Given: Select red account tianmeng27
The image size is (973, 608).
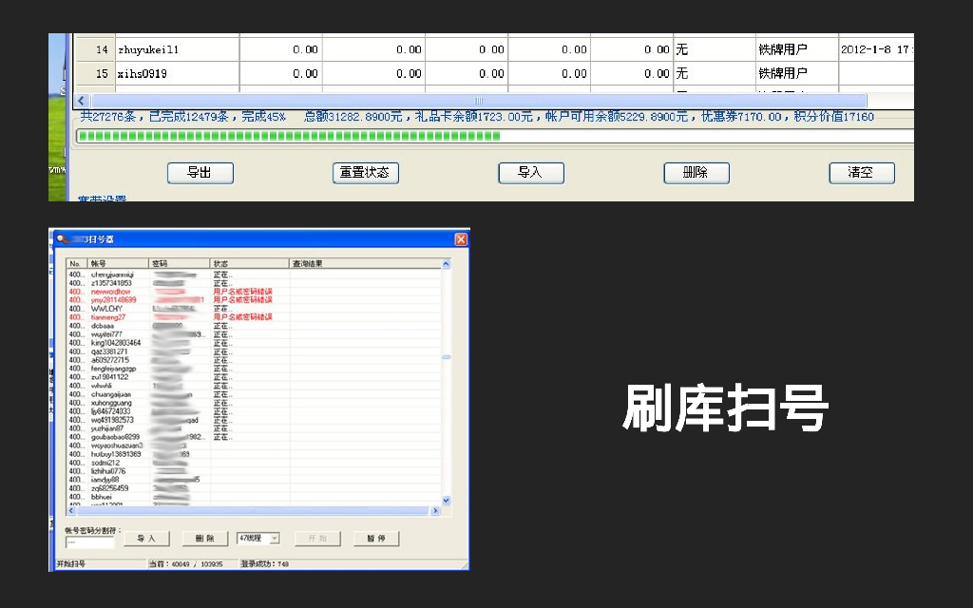Looking at the screenshot, I should pos(108,317).
